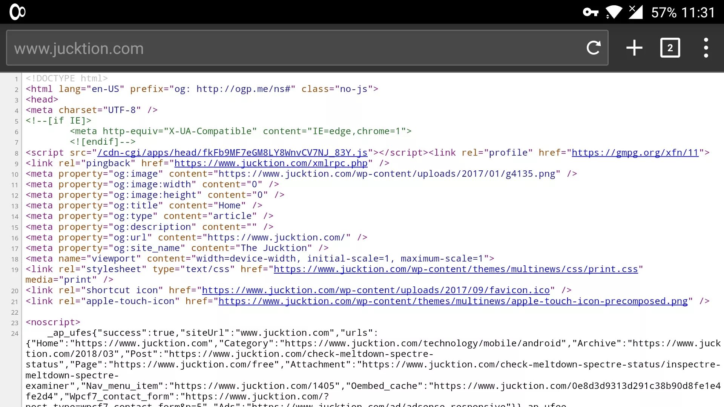The image size is (724, 407).
Task: Tap line number 24 in the gutter
Action: pyautogui.click(x=15, y=334)
